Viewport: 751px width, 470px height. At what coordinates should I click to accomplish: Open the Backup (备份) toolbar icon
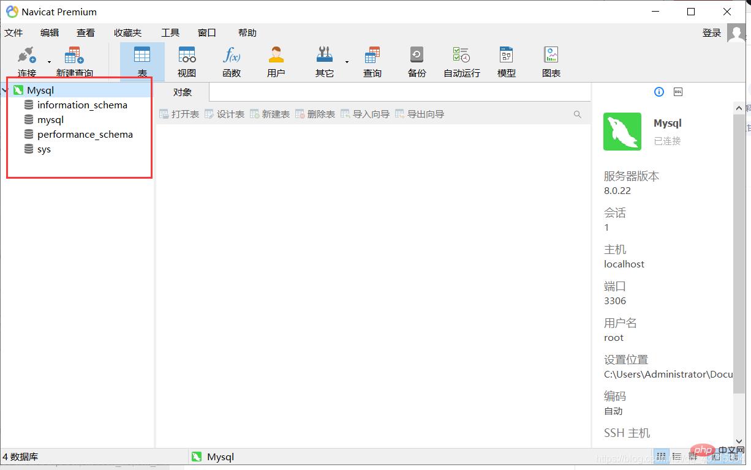417,56
